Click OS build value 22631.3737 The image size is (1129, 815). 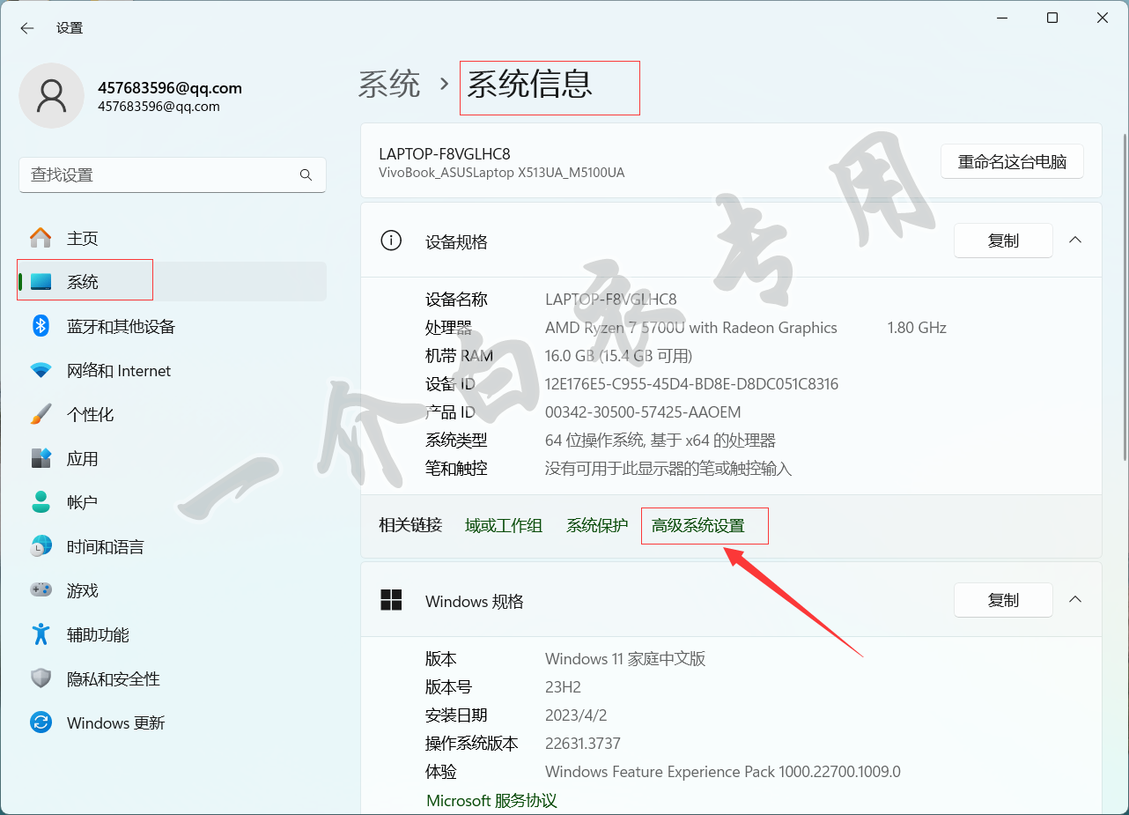tap(583, 744)
